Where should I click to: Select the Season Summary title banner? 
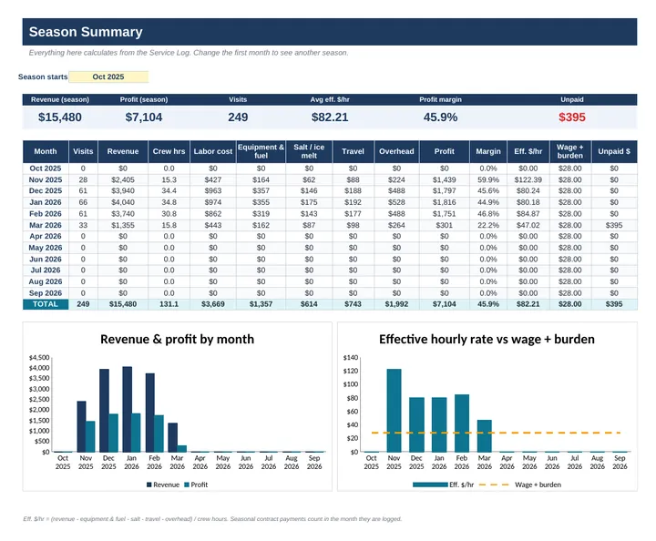[330, 32]
